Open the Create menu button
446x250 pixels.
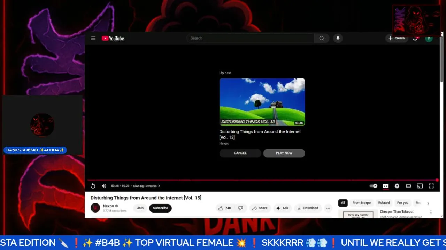[397, 38]
